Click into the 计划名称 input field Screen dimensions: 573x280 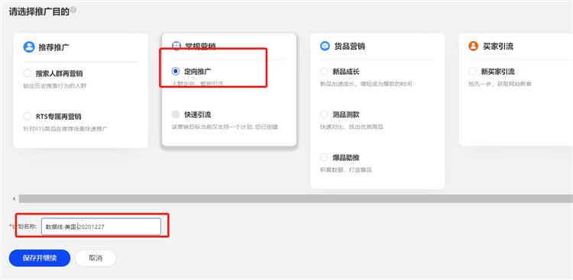coord(101,227)
